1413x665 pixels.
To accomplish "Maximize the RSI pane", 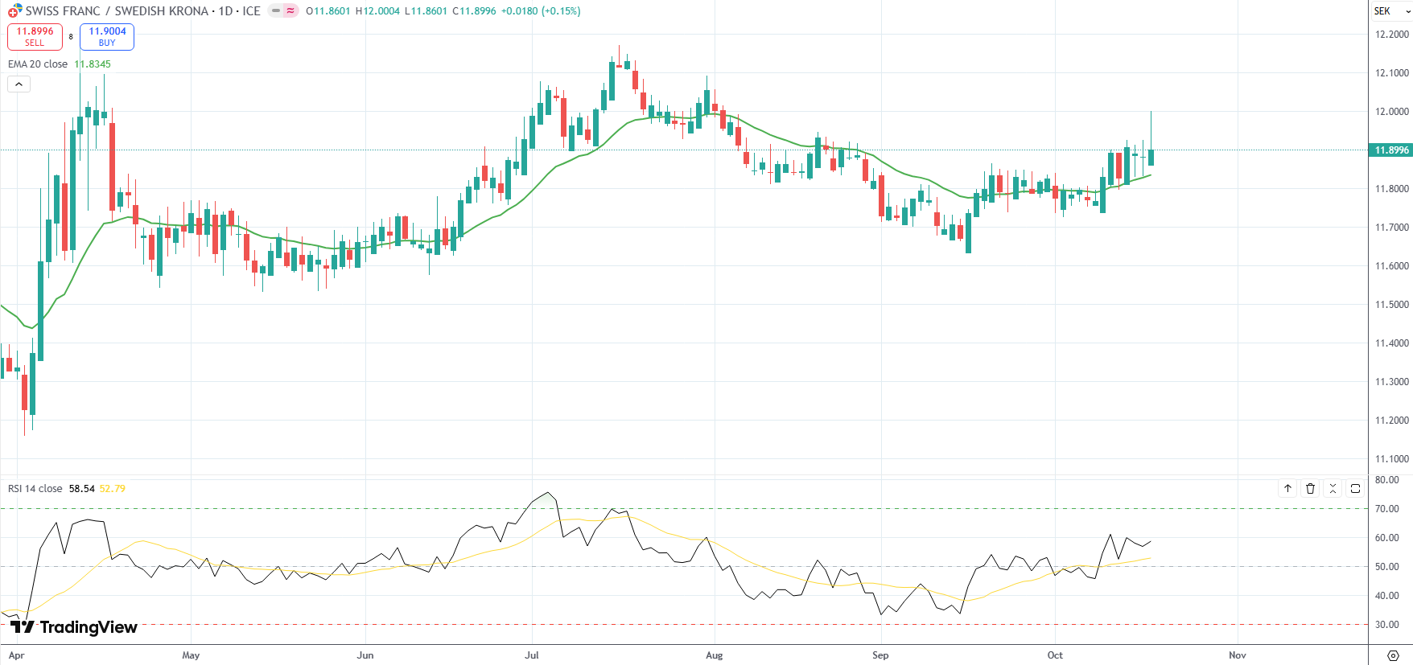I will click(x=1355, y=488).
